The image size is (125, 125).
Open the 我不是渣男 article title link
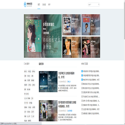(x=67, y=104)
